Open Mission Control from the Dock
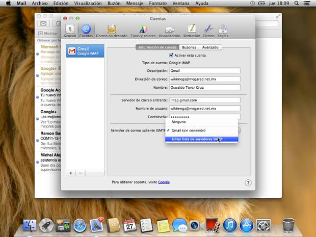This screenshot has height=237, width=316. click(63, 225)
